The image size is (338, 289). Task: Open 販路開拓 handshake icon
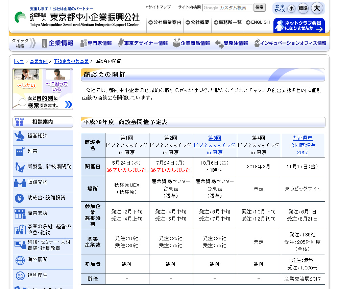[x=20, y=182]
